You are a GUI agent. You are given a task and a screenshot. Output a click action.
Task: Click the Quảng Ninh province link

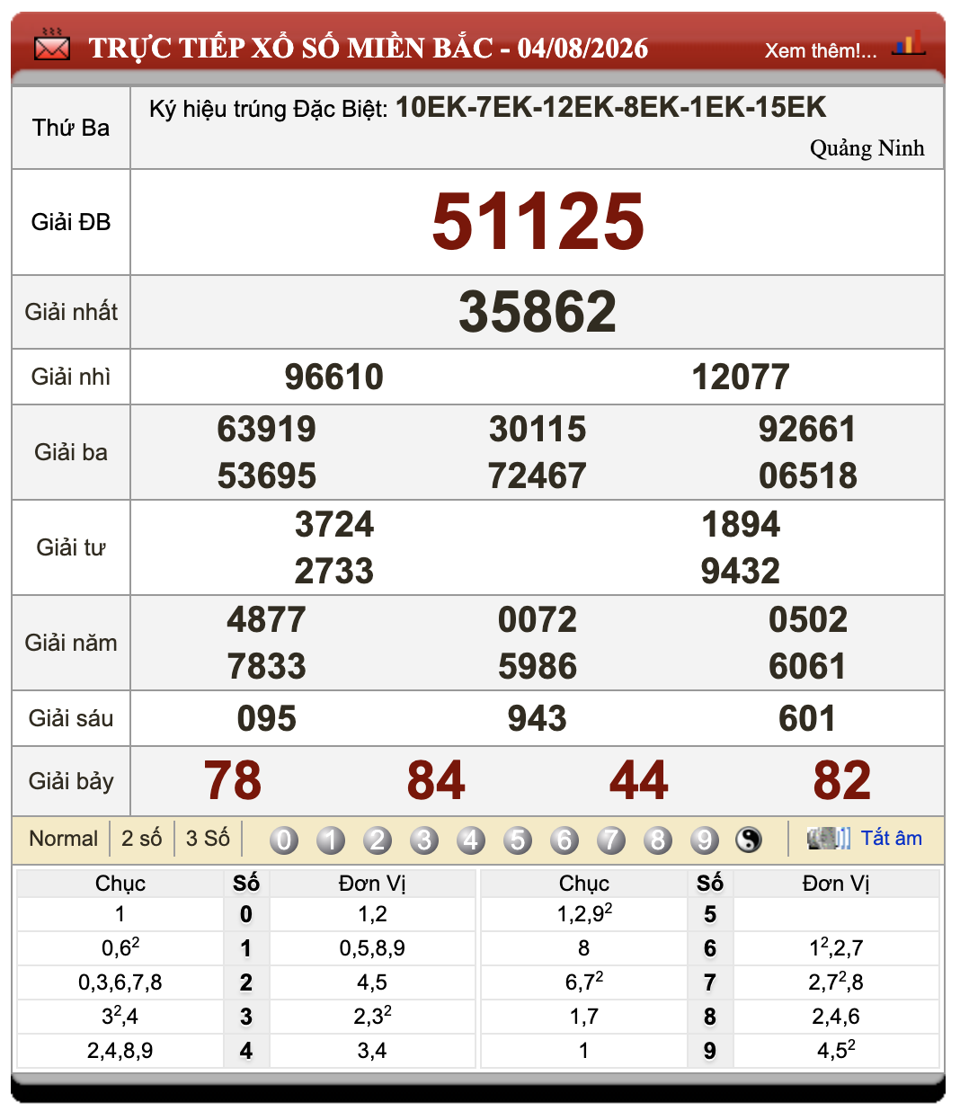pos(867,147)
